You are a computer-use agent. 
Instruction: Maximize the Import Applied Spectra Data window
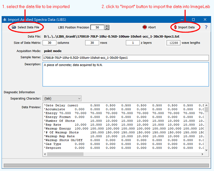tap(193, 19)
